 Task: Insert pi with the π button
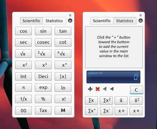[23, 88]
